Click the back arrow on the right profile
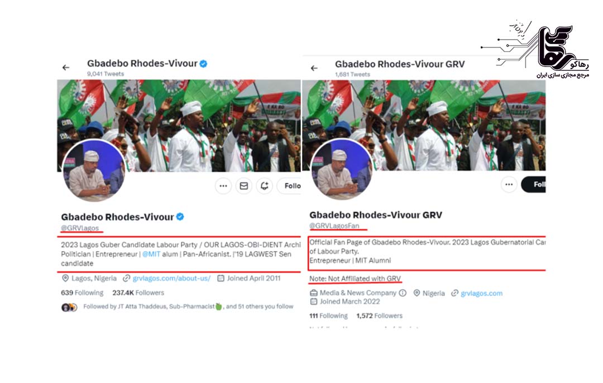Screen dimensions: 603x383 pyautogui.click(x=314, y=68)
